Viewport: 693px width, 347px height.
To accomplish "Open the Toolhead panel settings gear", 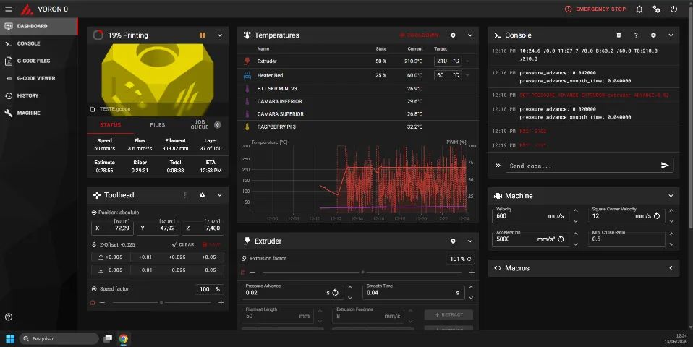I will coord(203,194).
